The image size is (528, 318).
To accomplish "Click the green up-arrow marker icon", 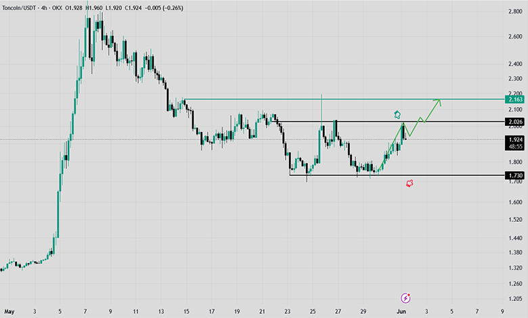I will pos(397,115).
